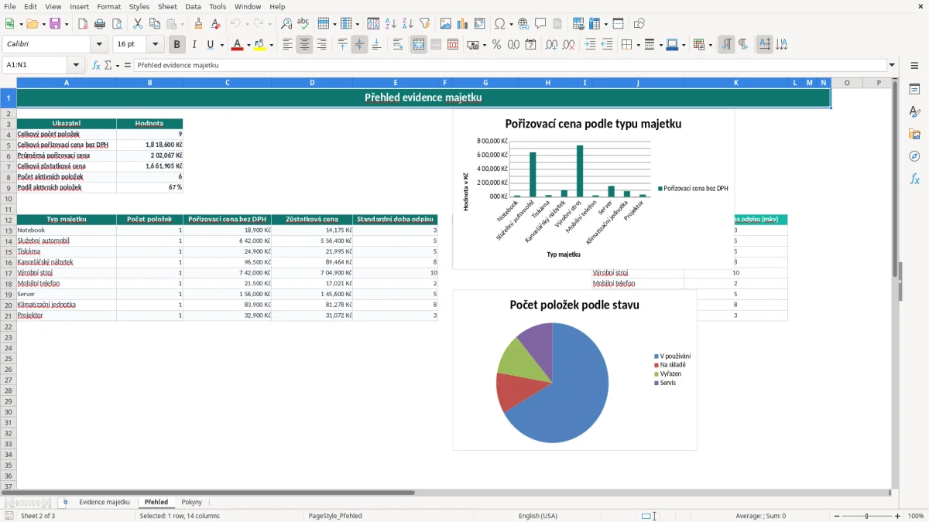Insert chart icon
Viewport: 929px width, 522px height.
point(463,24)
